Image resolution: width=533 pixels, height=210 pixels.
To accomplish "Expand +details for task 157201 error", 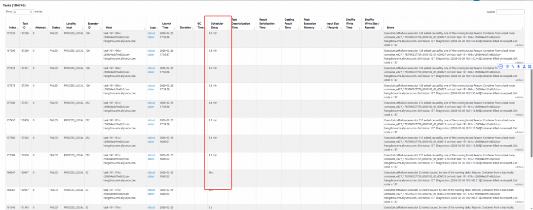I will 519,115.
